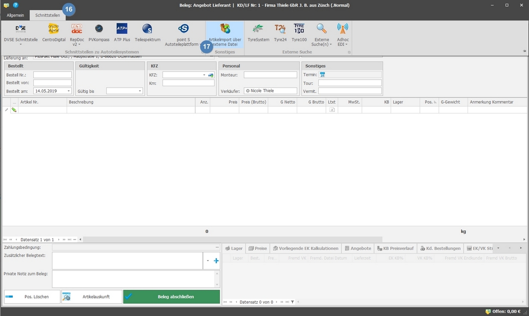Image resolution: width=529 pixels, height=316 pixels.
Task: Sort by the Artikel Nr. column header
Action: (42, 102)
